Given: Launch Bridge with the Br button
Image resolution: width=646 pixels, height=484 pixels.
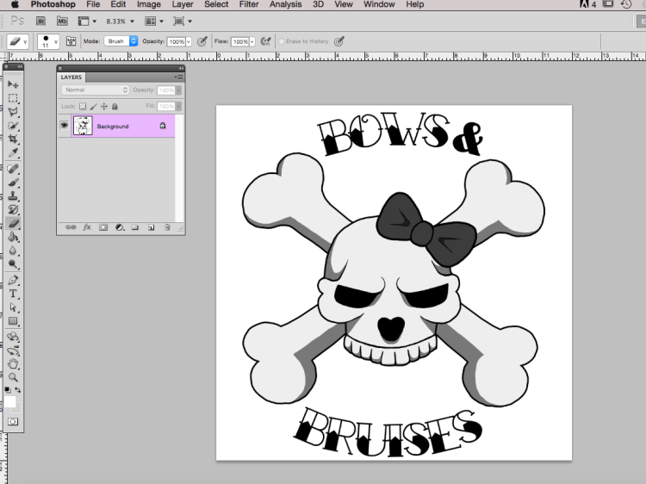Looking at the screenshot, I should 40,21.
